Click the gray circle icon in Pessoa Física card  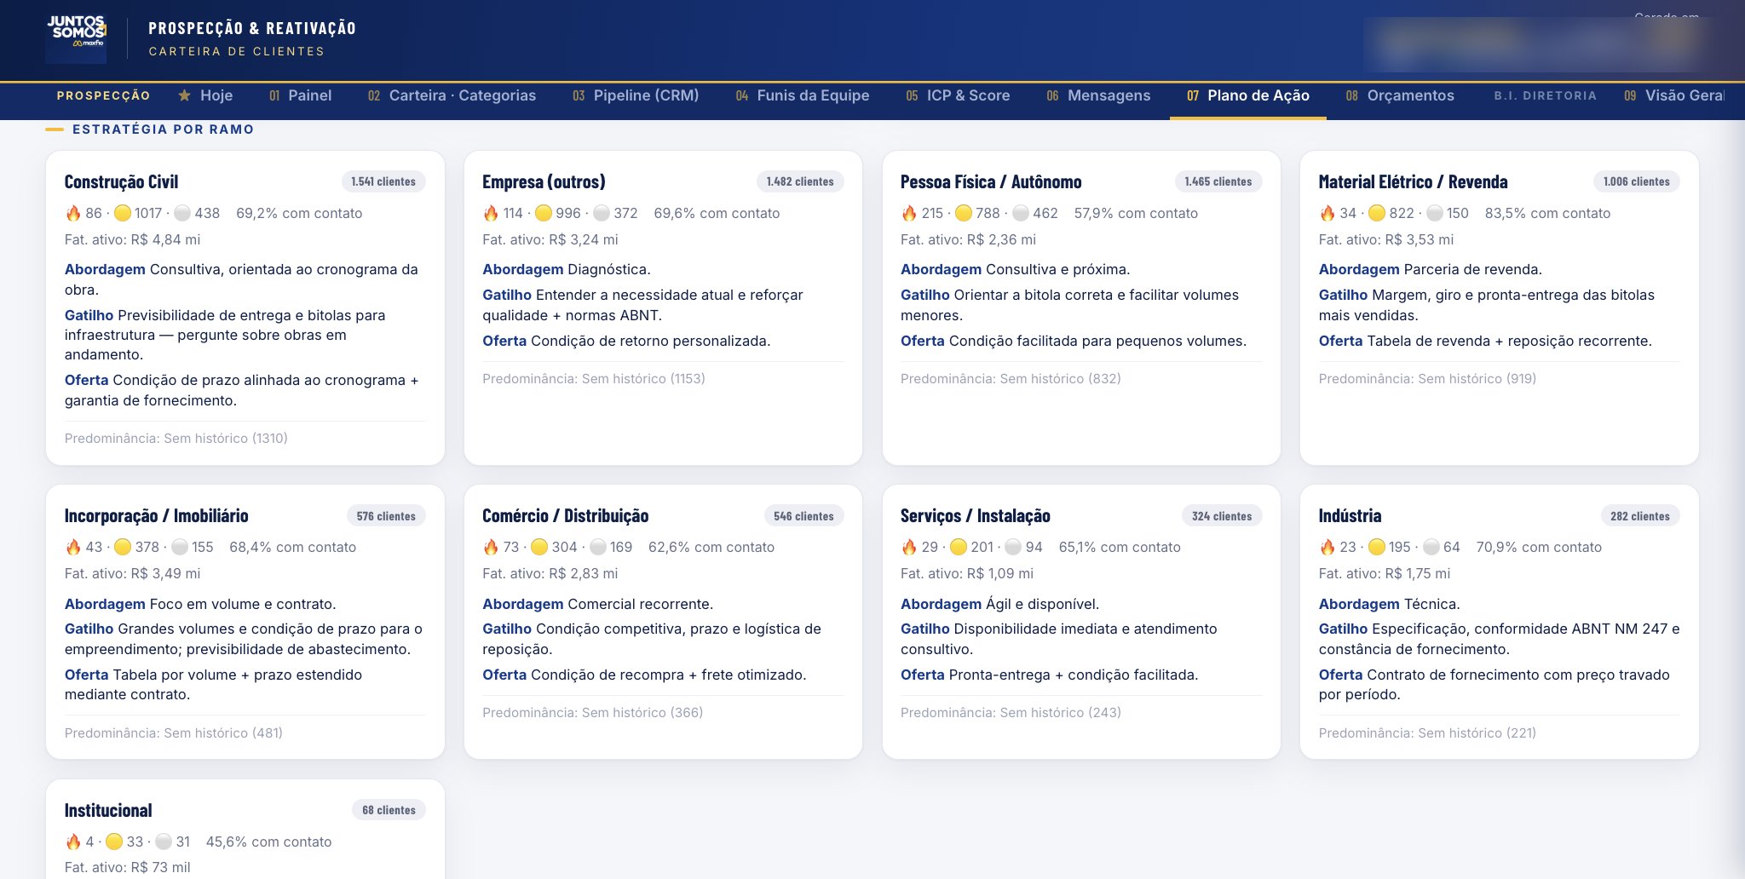tap(1021, 213)
